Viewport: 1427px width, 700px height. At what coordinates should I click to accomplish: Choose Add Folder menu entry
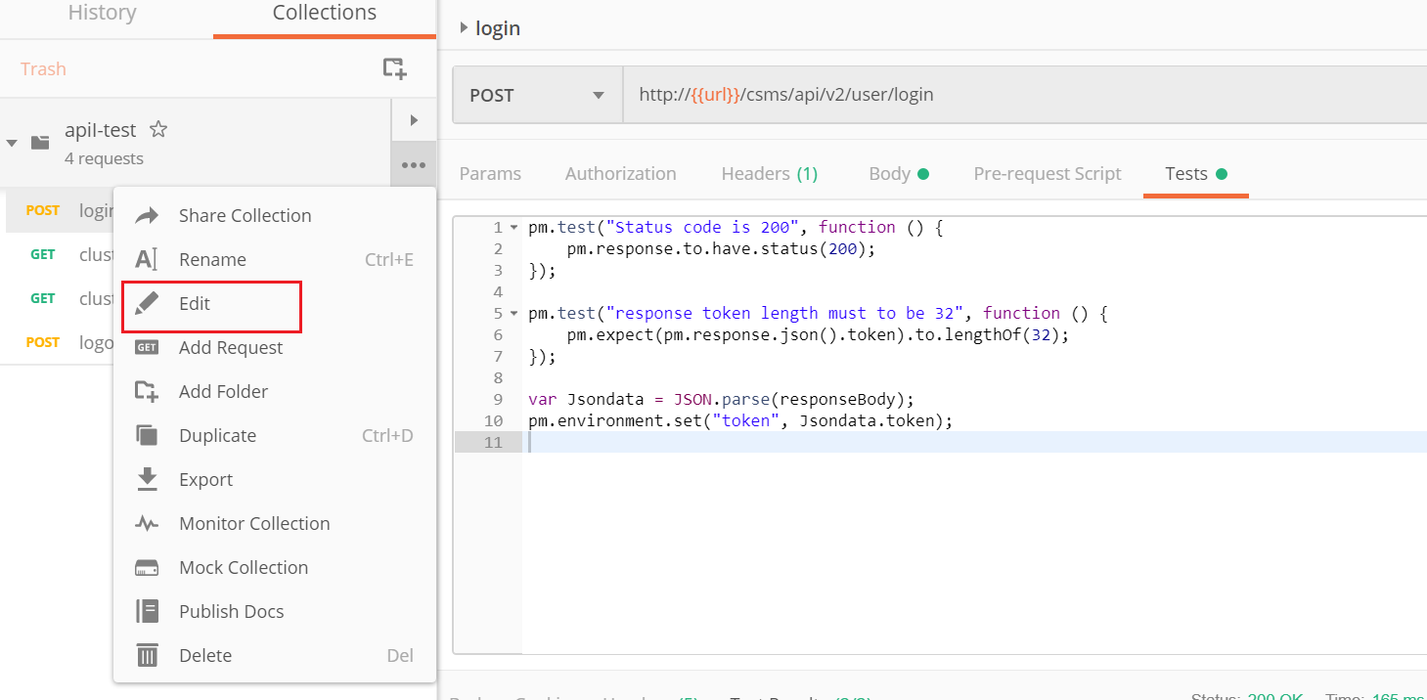coord(275,392)
